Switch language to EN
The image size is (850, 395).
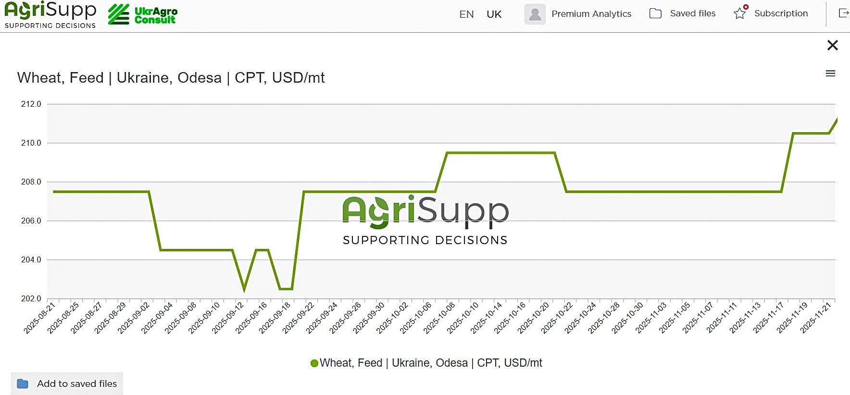coord(466,14)
